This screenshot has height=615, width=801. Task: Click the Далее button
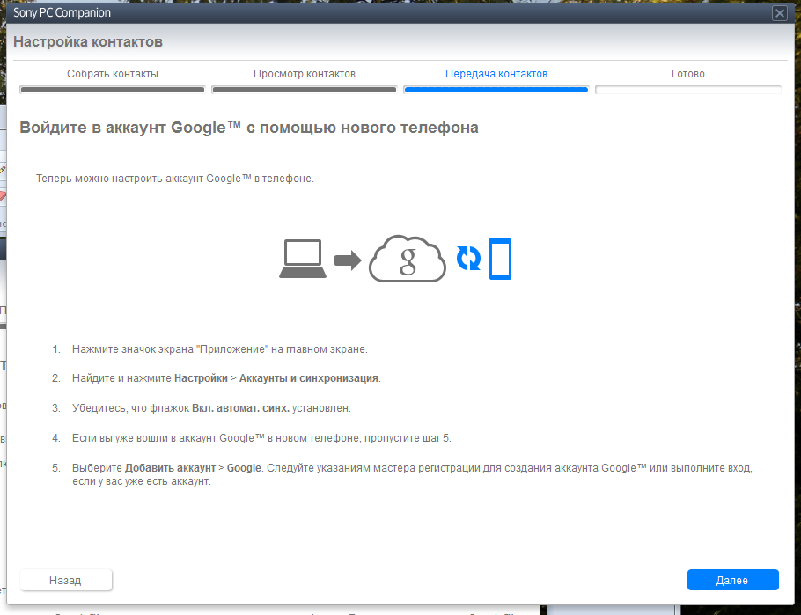click(x=732, y=580)
